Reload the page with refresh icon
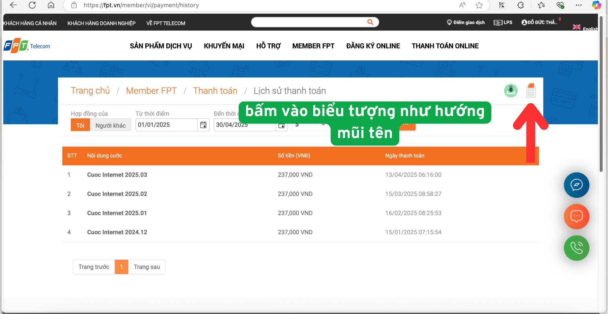 point(32,5)
